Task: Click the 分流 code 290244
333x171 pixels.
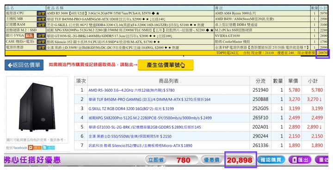Action: [x=260, y=136]
